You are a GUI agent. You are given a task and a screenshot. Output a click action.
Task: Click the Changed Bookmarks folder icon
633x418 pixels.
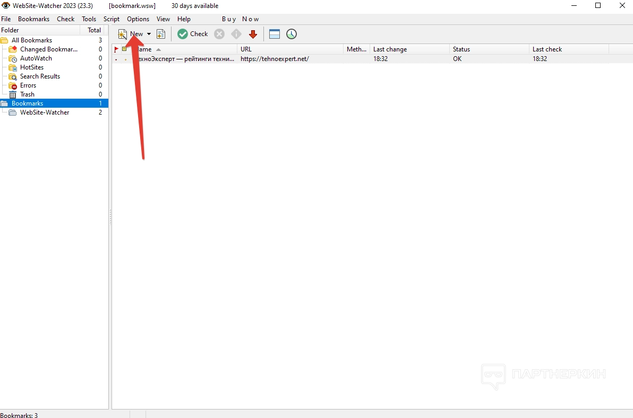pos(13,49)
